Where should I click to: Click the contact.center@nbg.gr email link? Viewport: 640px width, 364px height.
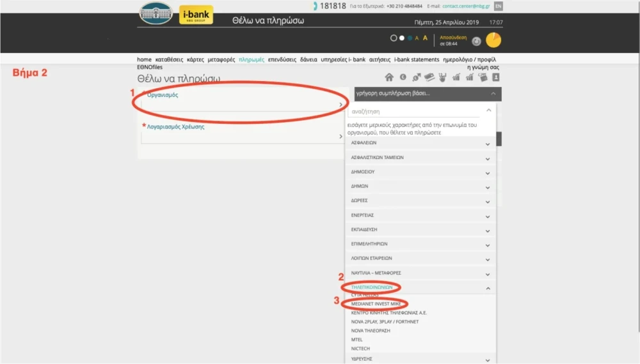tap(466, 6)
